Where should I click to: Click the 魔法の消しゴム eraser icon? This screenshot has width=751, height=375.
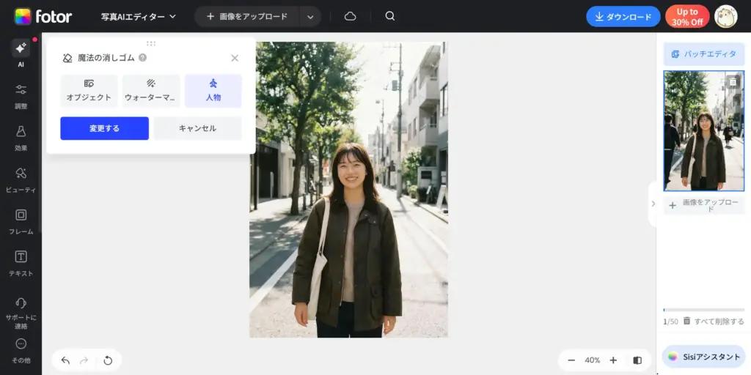click(x=67, y=58)
